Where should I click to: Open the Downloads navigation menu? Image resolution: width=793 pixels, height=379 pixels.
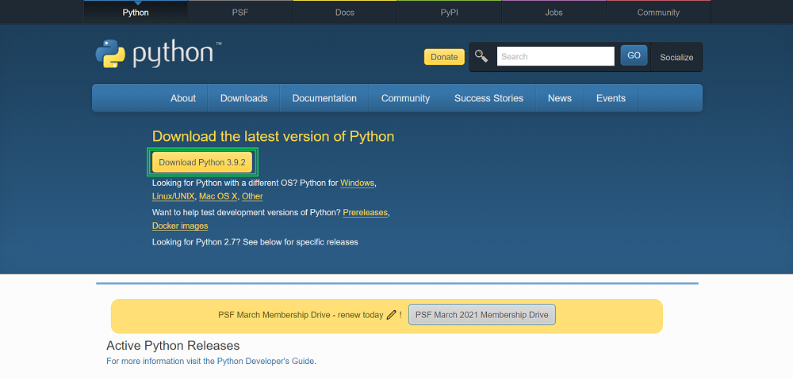pos(243,98)
